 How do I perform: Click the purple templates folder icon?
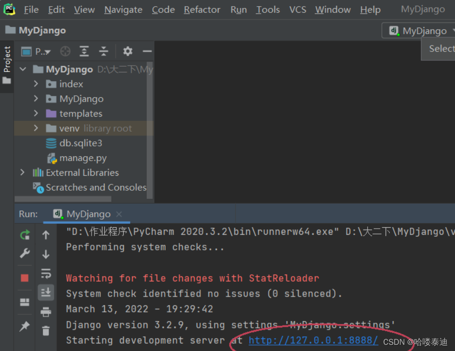pyautogui.click(x=51, y=113)
